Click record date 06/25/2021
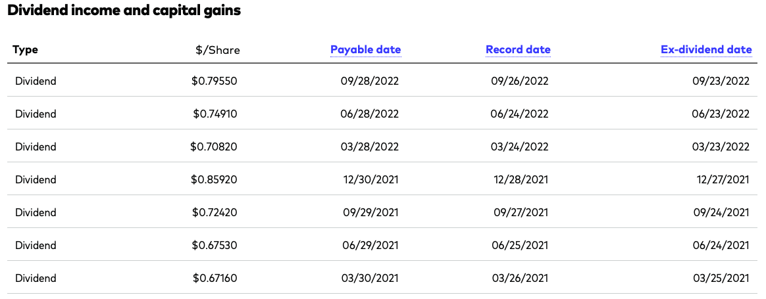The width and height of the screenshot is (766, 299). click(519, 245)
